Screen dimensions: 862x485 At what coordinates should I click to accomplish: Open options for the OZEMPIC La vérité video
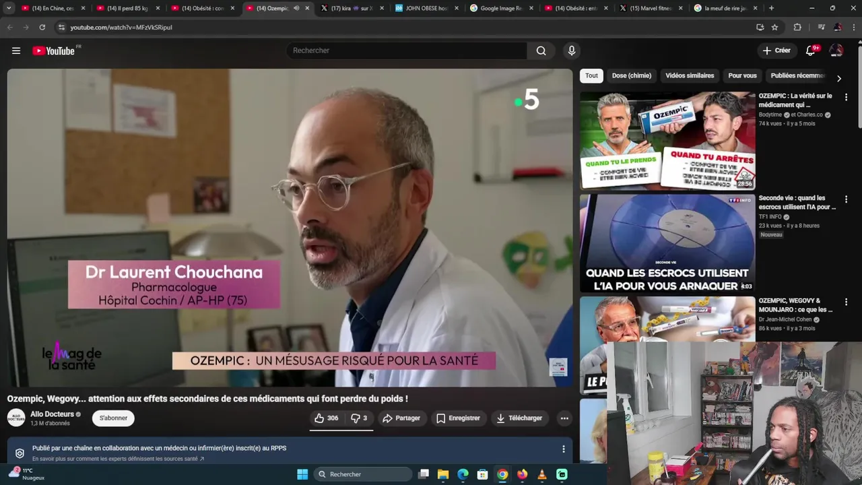[846, 97]
